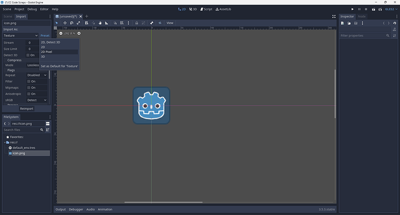Open the Animation bottom panel
This screenshot has height=215, width=400.
click(105, 209)
